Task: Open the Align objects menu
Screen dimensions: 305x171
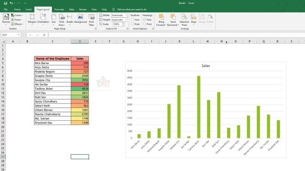Action: click(193, 20)
